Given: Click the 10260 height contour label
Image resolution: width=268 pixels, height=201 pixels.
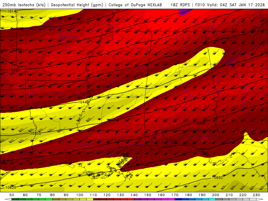Looking at the screenshot, I should (x=16, y=50).
